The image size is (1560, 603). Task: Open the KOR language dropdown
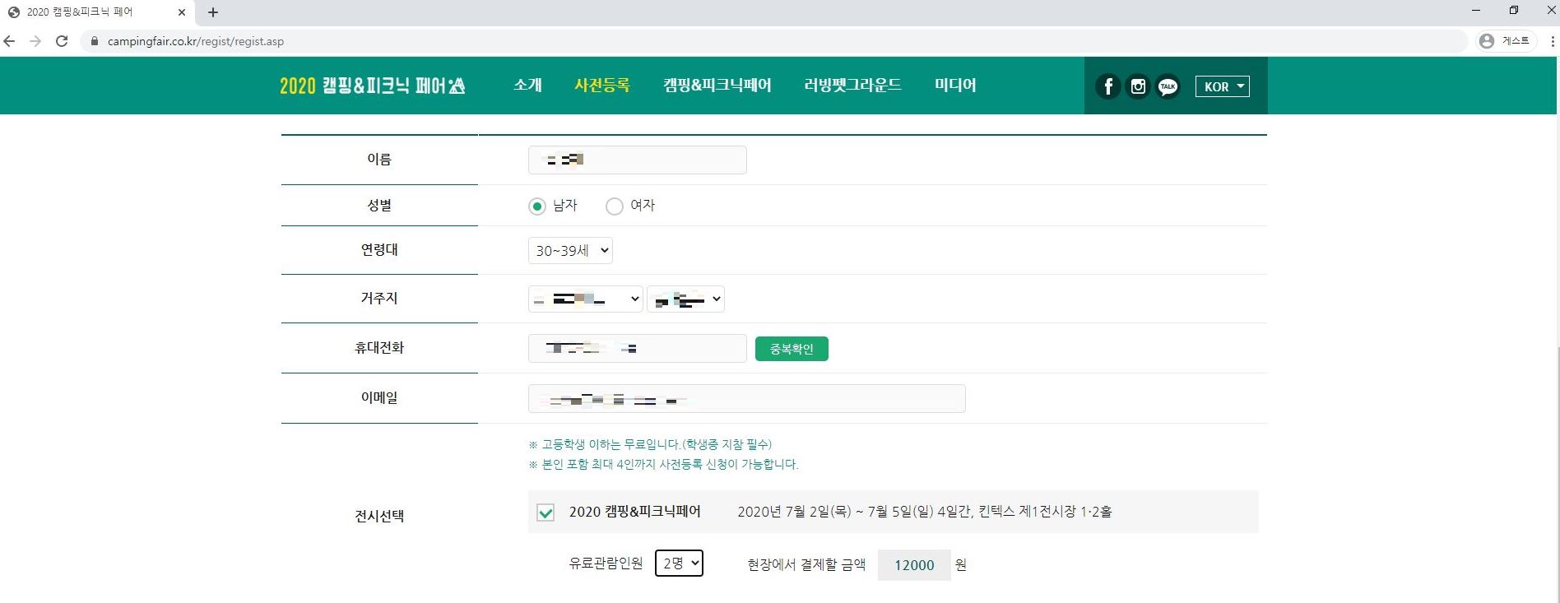click(x=1223, y=86)
